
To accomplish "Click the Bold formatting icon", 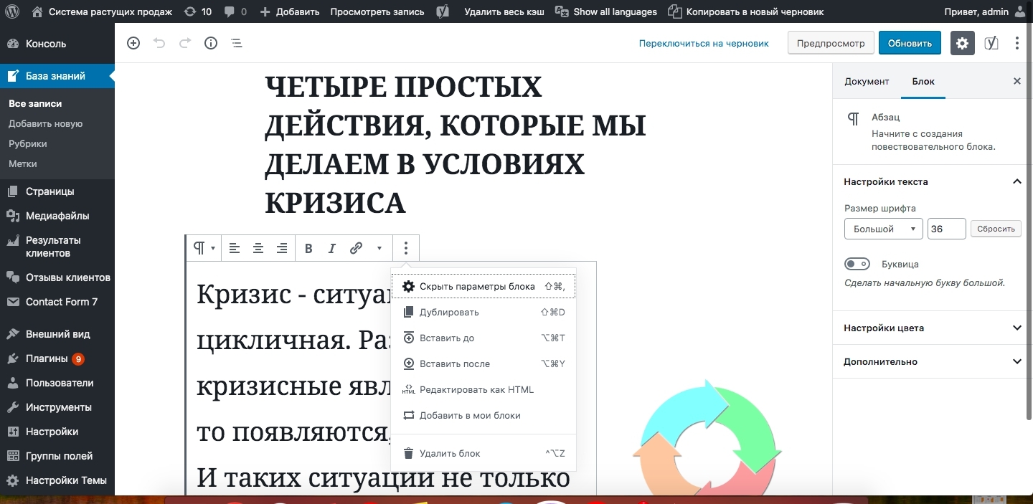I will click(308, 249).
